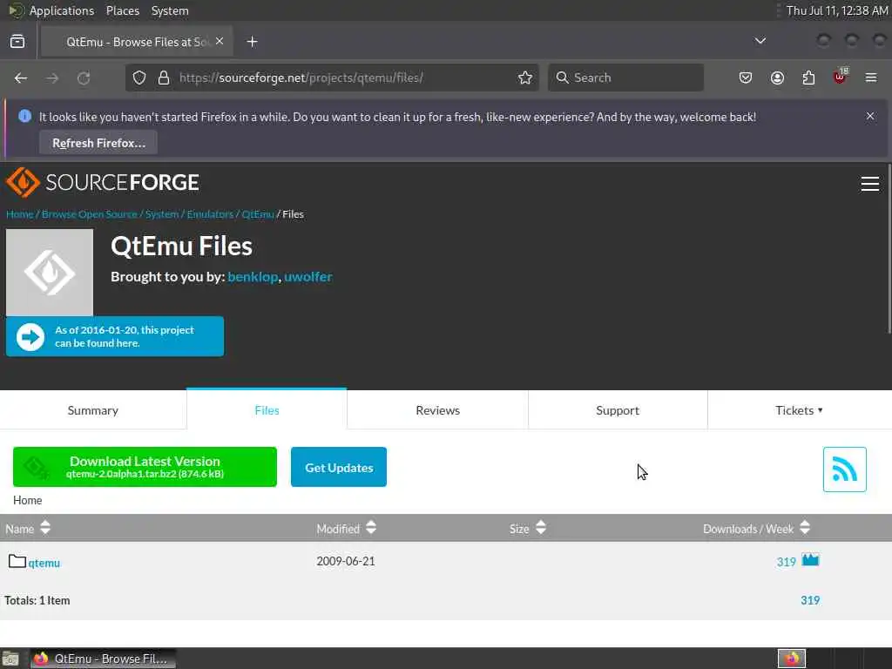Screen dimensions: 892x669
Task: Open SourceForge site hamburger menu
Action: [x=870, y=184]
